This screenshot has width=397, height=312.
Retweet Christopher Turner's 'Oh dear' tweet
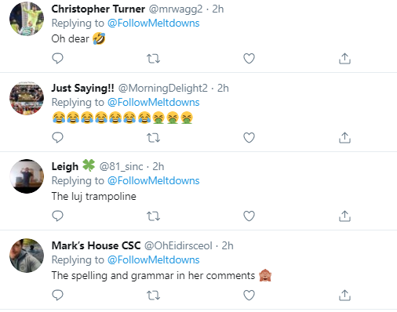click(153, 59)
